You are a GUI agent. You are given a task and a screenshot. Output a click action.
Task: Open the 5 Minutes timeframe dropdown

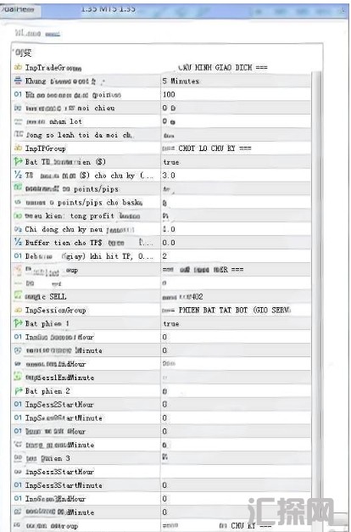[236, 81]
